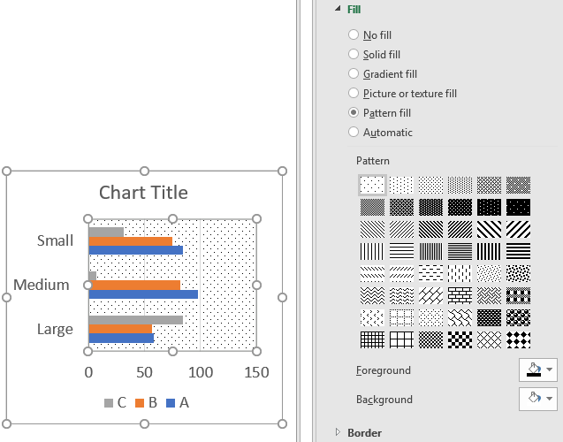Select Picture or texture fill
Screen dimensions: 563x442
[354, 93]
